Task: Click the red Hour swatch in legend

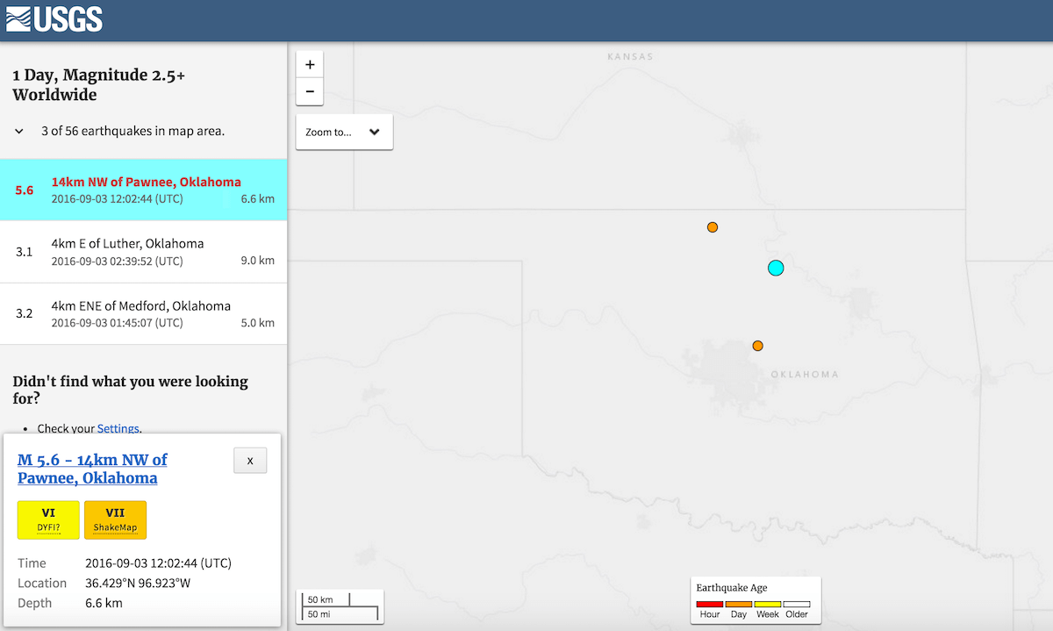Action: pyautogui.click(x=709, y=604)
